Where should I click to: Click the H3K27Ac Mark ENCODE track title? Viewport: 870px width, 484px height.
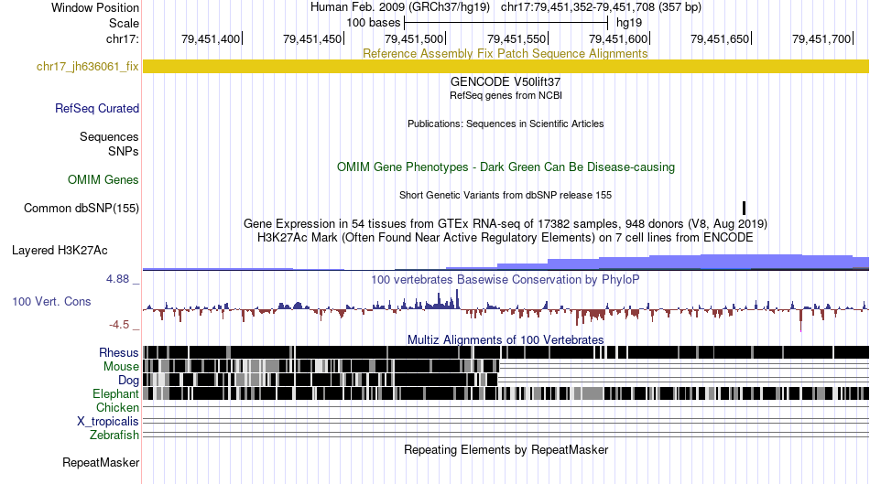(506, 237)
